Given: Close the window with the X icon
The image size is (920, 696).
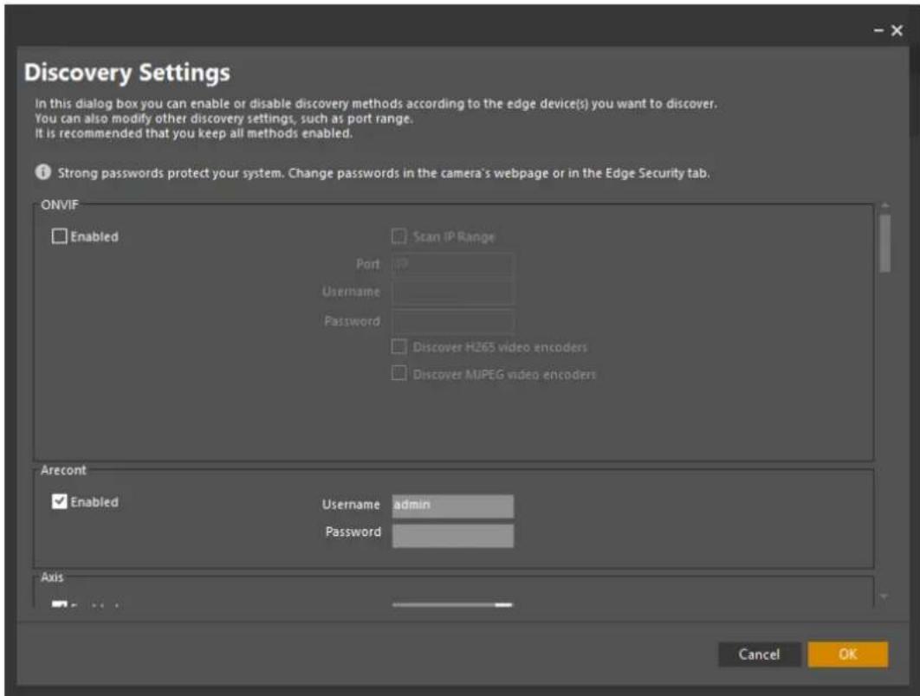Looking at the screenshot, I should point(897,30).
